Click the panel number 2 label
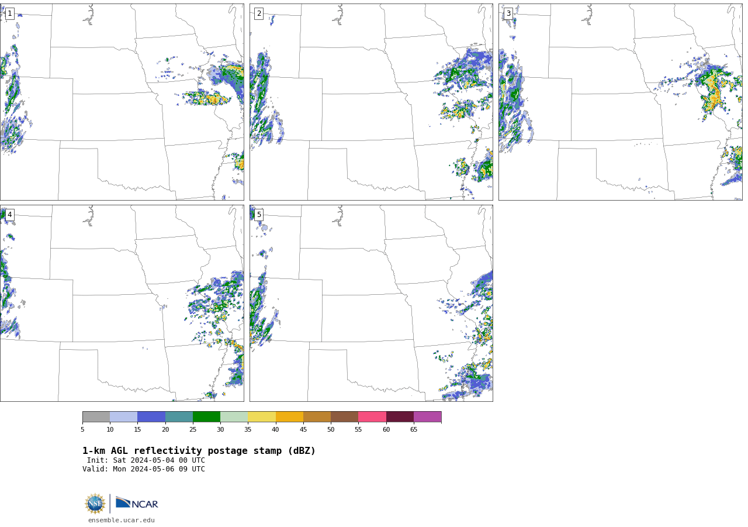Viewport: 748px width, 527px height. (x=259, y=13)
